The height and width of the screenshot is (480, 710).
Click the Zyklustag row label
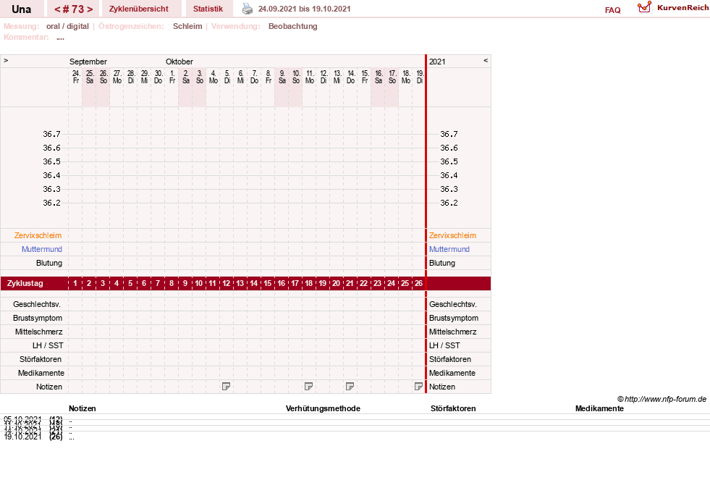(x=25, y=284)
